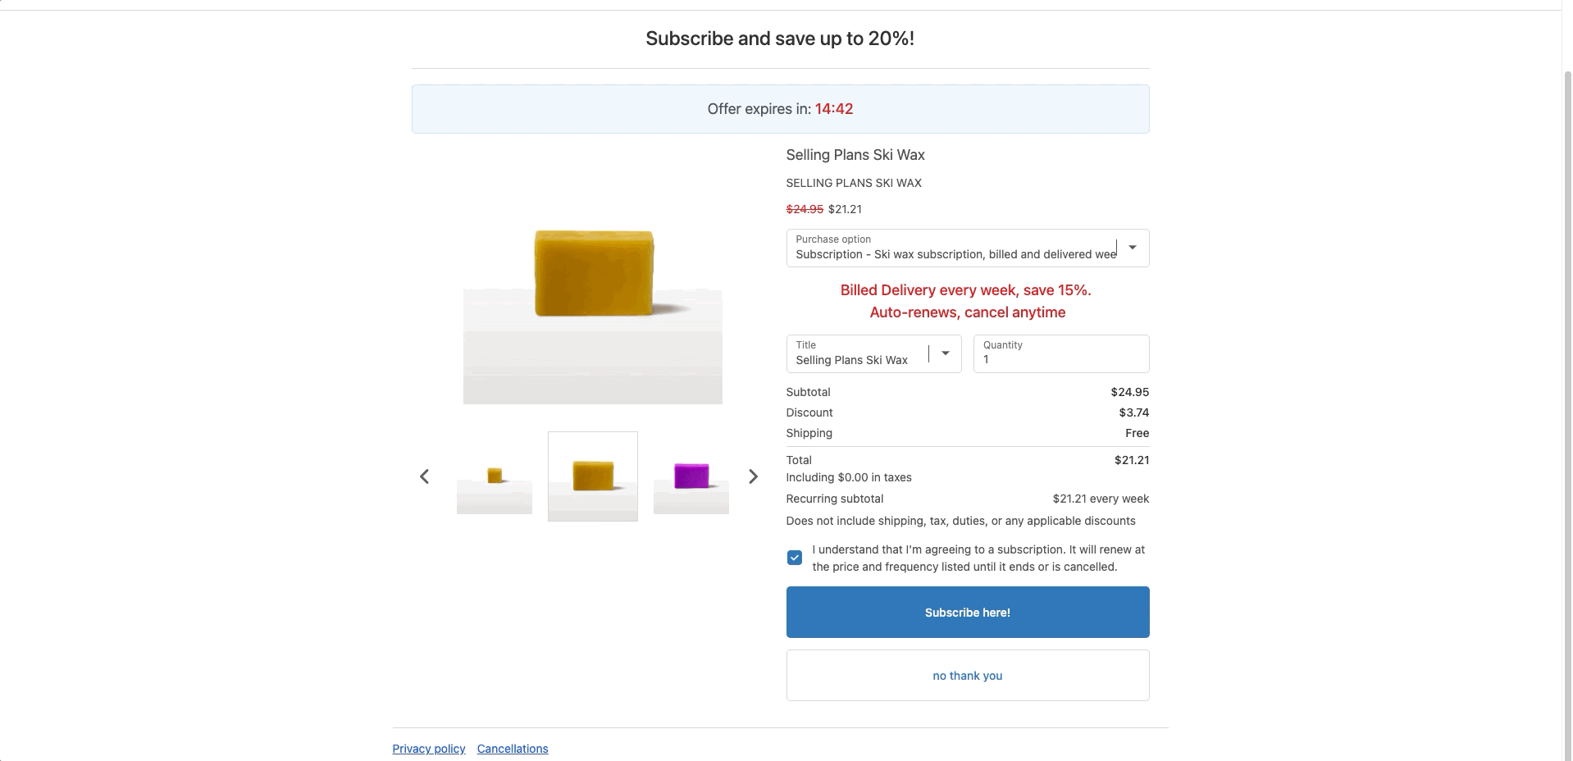Select the large yellow wax thumbnail
1573x761 pixels.
pyautogui.click(x=593, y=476)
